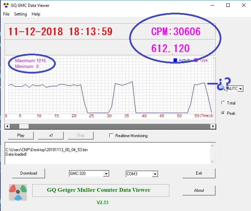This screenshot has width=251, height=211.
Task: Click the About button
Action: pos(199,190)
